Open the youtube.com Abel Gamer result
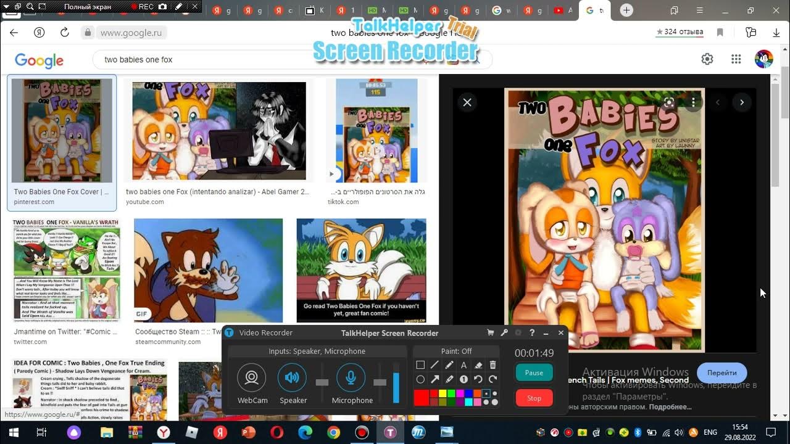Viewport: 790px width, 444px height. tap(218, 143)
